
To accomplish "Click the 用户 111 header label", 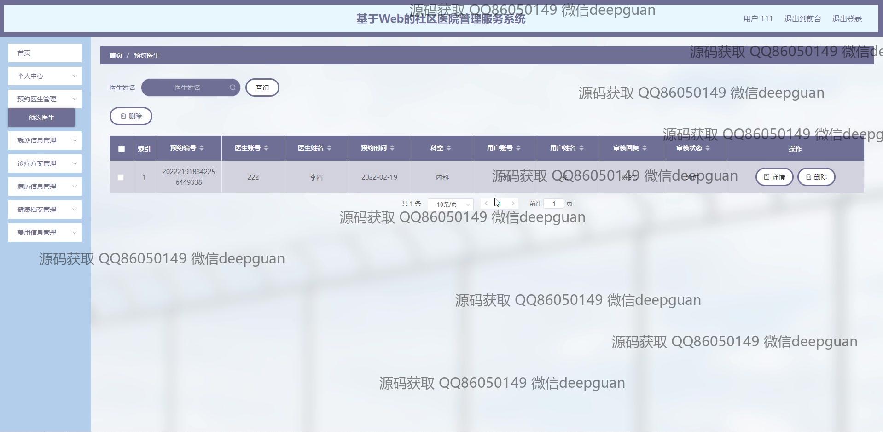I will pyautogui.click(x=758, y=19).
